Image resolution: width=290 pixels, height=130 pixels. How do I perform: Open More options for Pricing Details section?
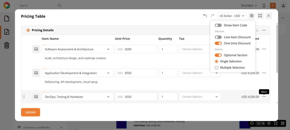click(x=264, y=30)
